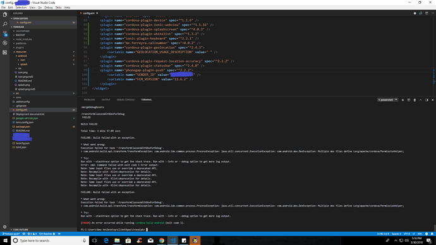Viewport: 436px width, 245px height.
Task: Expand the platforms folder
Action: [43, 44]
